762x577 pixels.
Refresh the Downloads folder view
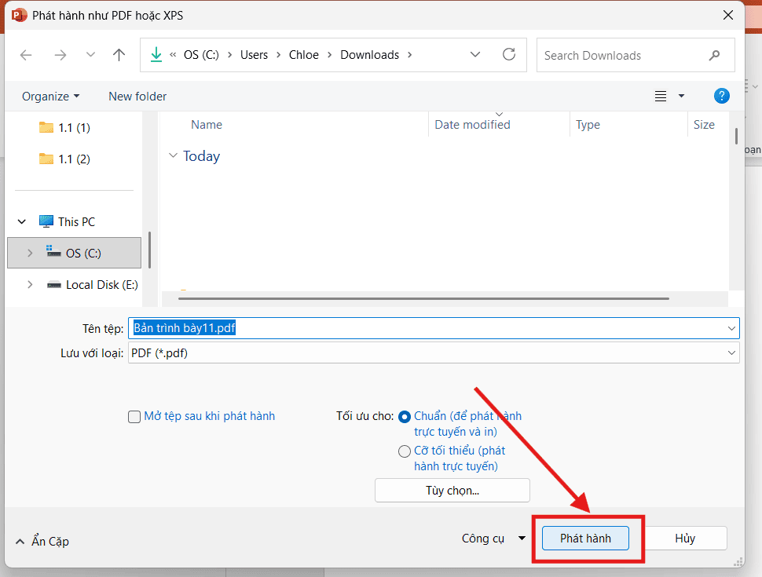pyautogui.click(x=509, y=55)
